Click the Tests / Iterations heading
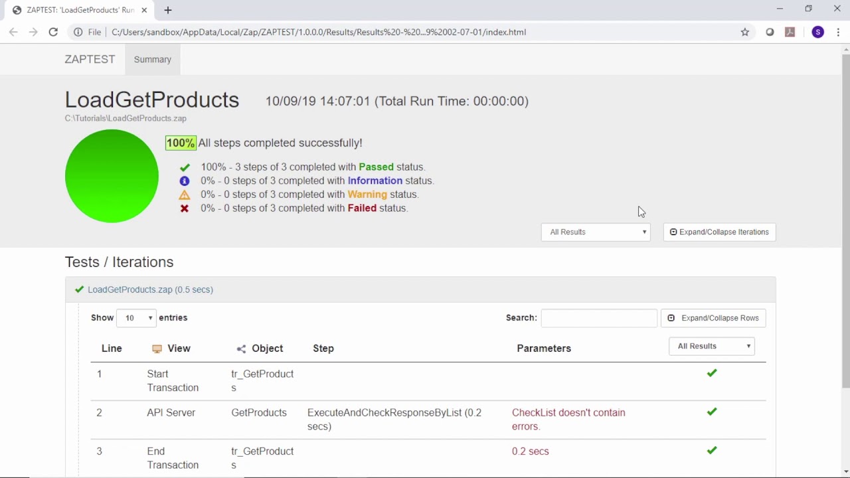Screen dimensions: 850x478 pos(119,262)
